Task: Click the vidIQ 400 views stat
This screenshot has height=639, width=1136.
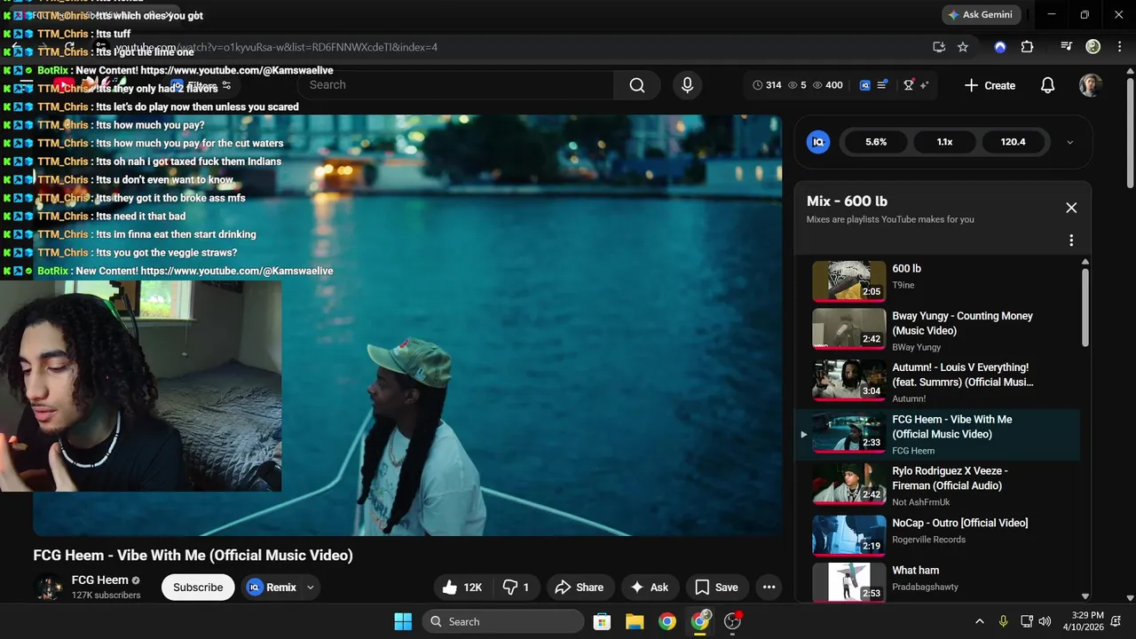Action: click(828, 85)
